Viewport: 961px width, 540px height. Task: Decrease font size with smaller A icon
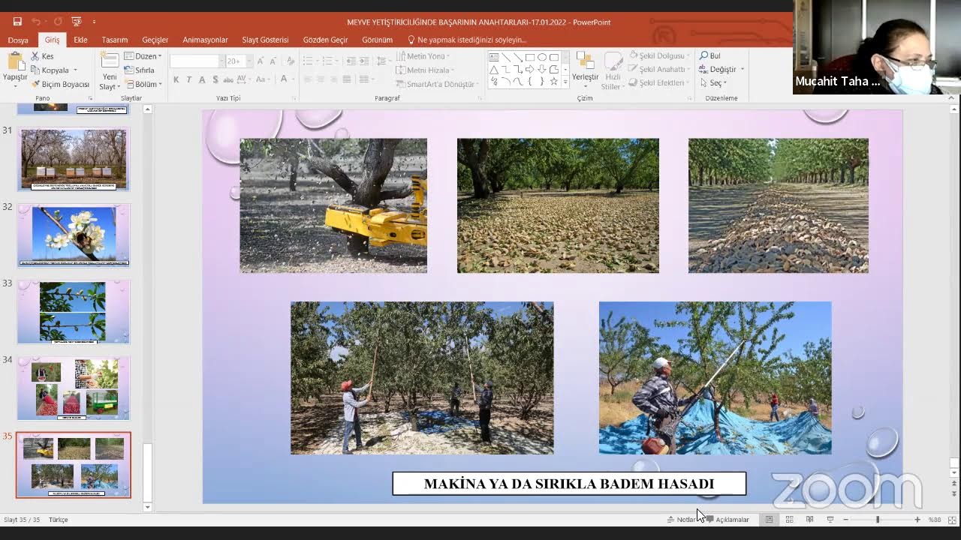(x=273, y=61)
